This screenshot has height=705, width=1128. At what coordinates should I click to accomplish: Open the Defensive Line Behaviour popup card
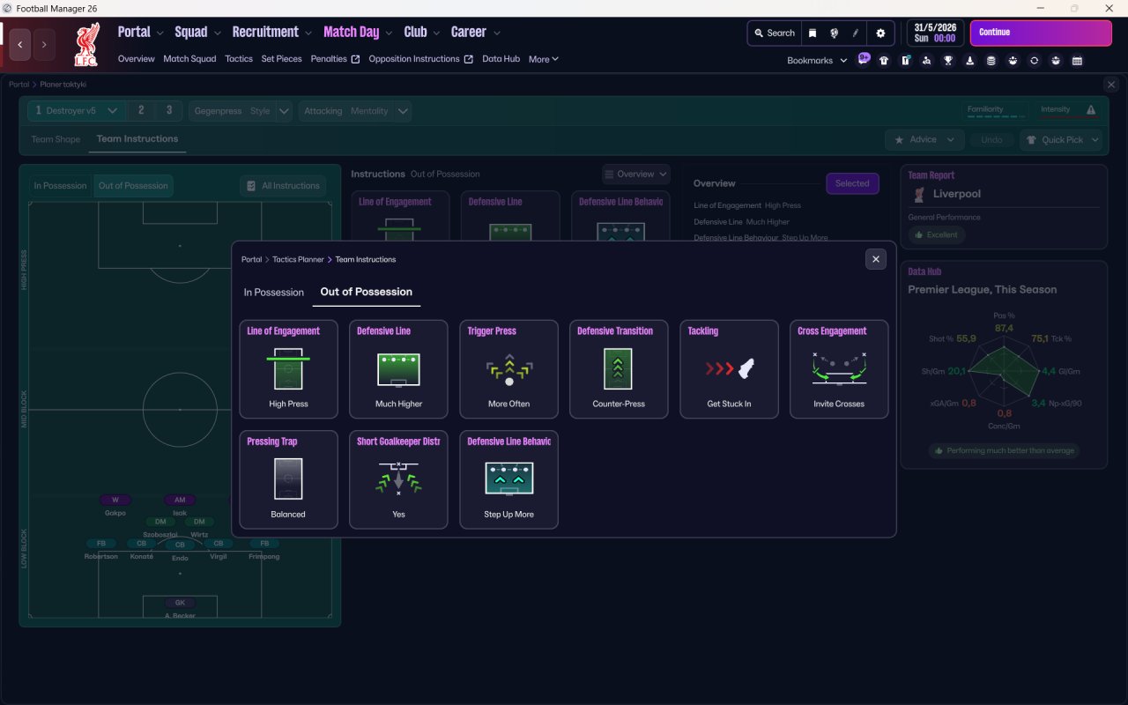point(509,479)
